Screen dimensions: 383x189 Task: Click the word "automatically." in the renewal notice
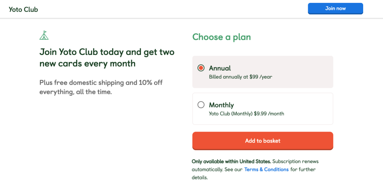(207, 169)
